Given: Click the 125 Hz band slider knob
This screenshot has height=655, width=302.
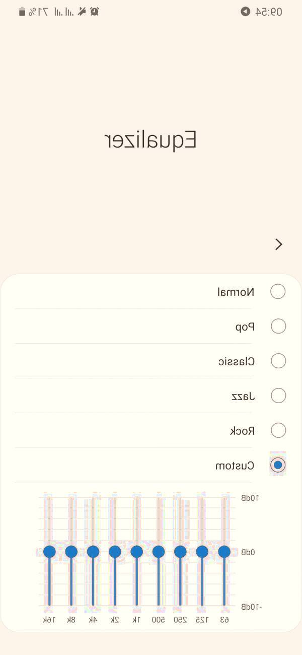Looking at the screenshot, I should click(x=202, y=552).
